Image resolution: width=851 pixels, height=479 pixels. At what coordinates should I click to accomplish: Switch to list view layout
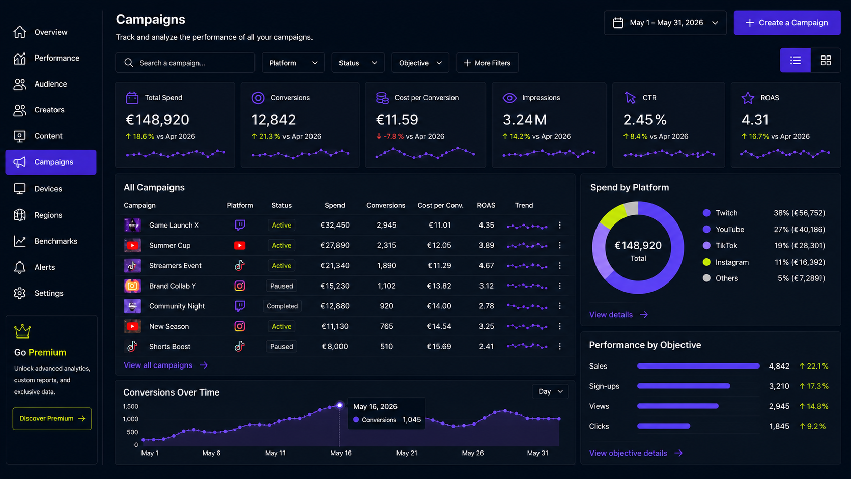coord(795,61)
